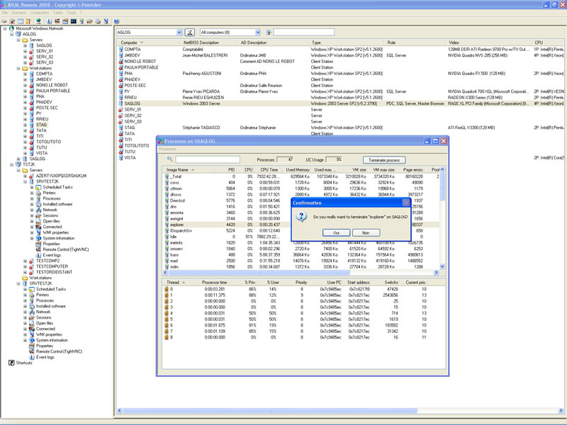Click the search icon beside the computer filter field

269,32
